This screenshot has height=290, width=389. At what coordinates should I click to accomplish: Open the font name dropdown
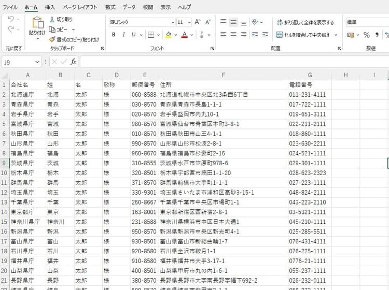pos(173,22)
